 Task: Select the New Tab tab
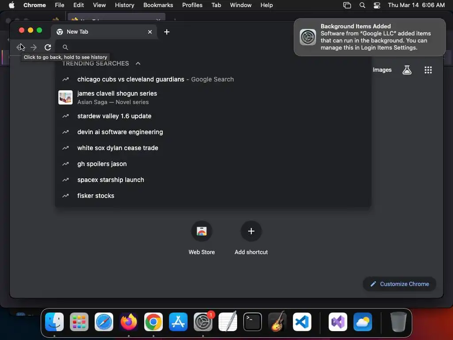point(104,32)
